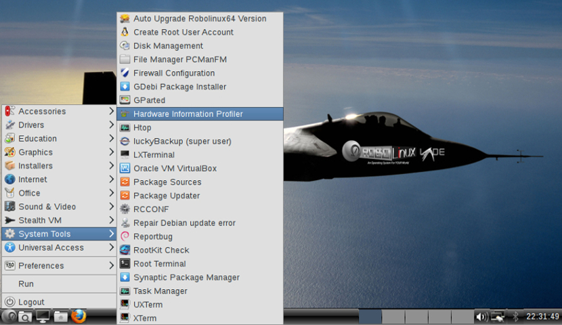Expand the Graphics category arrow

[111, 152]
